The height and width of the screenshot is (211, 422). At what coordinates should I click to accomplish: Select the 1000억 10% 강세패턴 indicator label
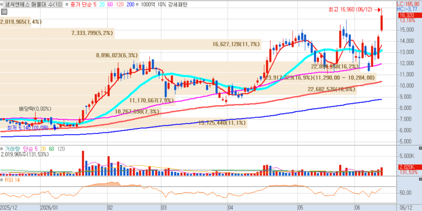coord(164,4)
